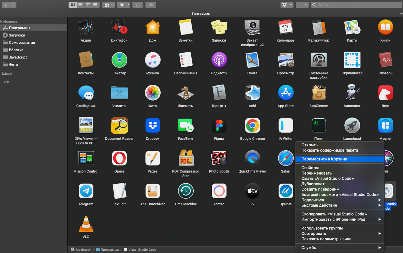This screenshot has width=403, height=253.
Task: Click the Anki app icon
Action: [252, 93]
